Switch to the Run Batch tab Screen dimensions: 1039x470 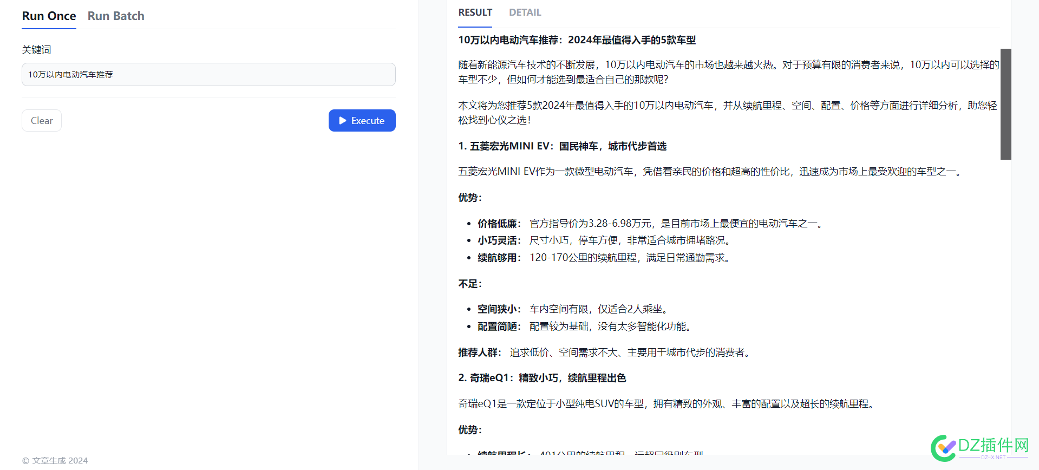click(x=116, y=16)
